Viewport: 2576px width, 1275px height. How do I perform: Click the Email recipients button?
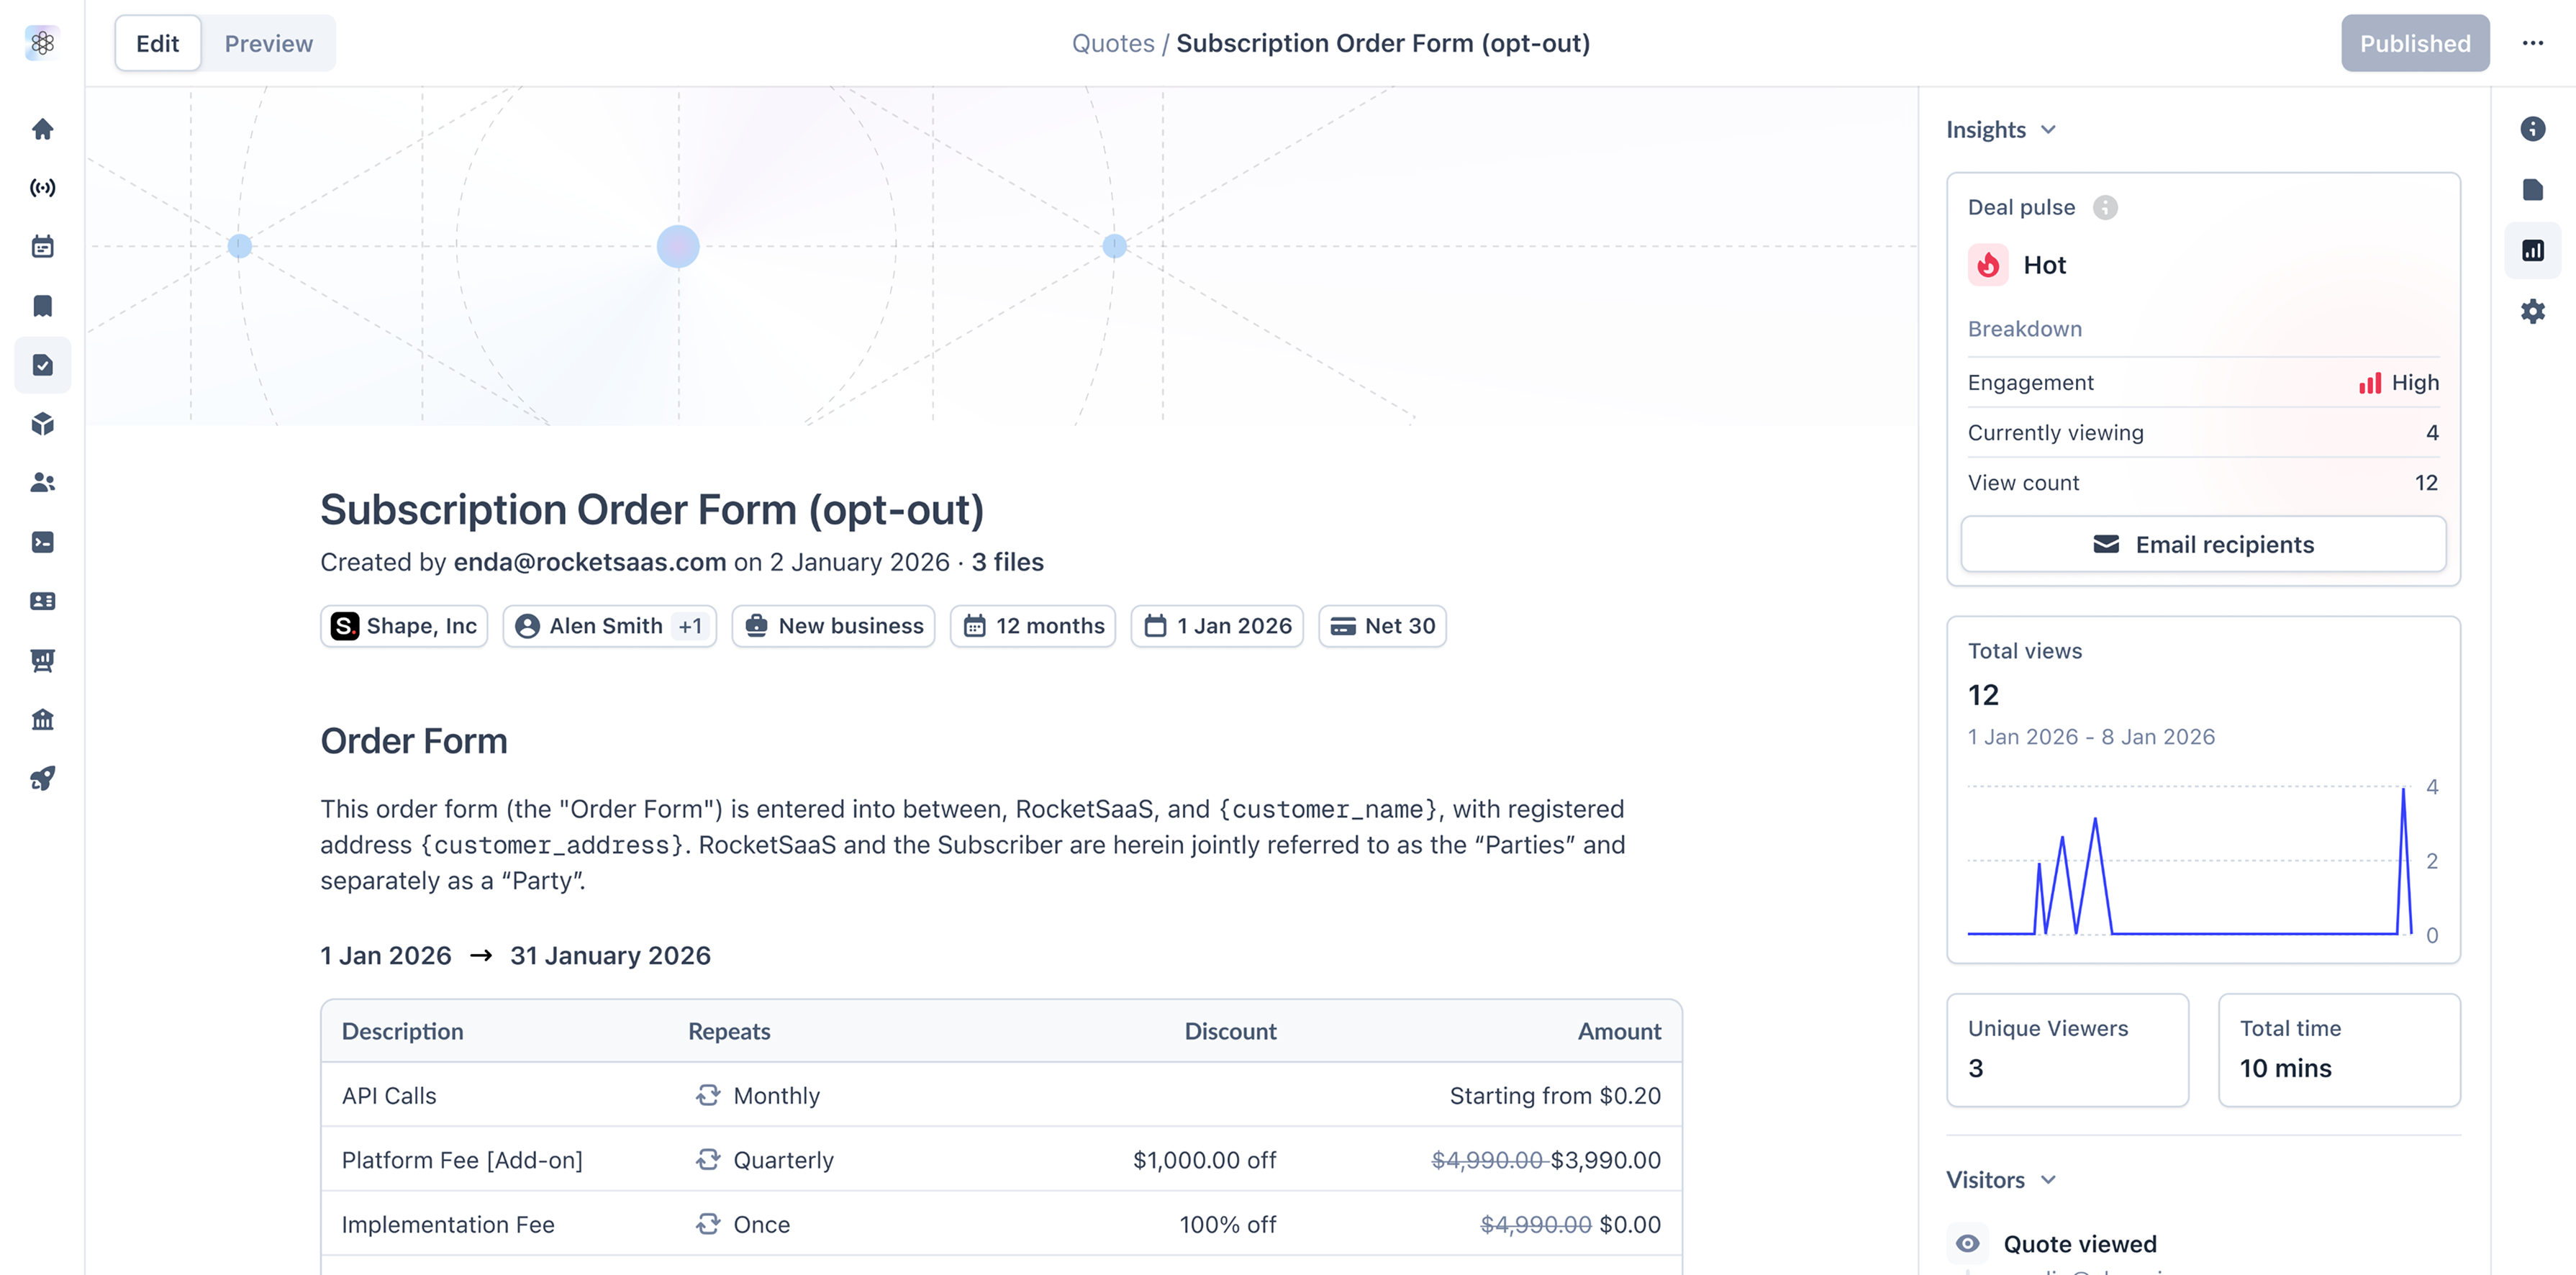pos(2203,544)
